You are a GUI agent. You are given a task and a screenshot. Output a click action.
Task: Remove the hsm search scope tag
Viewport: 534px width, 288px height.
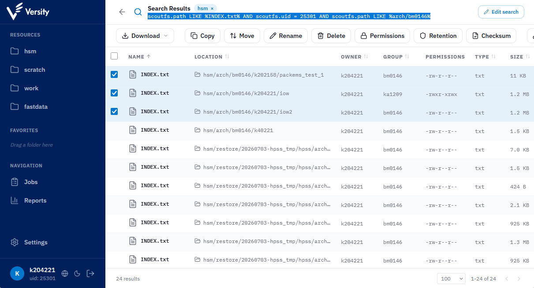click(x=212, y=8)
